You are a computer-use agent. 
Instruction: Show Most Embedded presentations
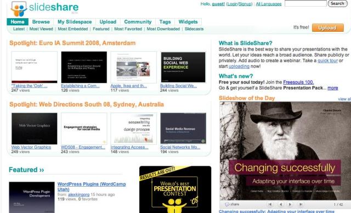[73, 29]
